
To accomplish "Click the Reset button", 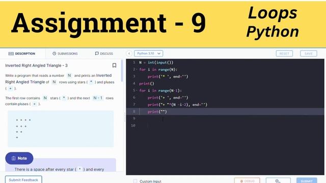I will [284, 53].
